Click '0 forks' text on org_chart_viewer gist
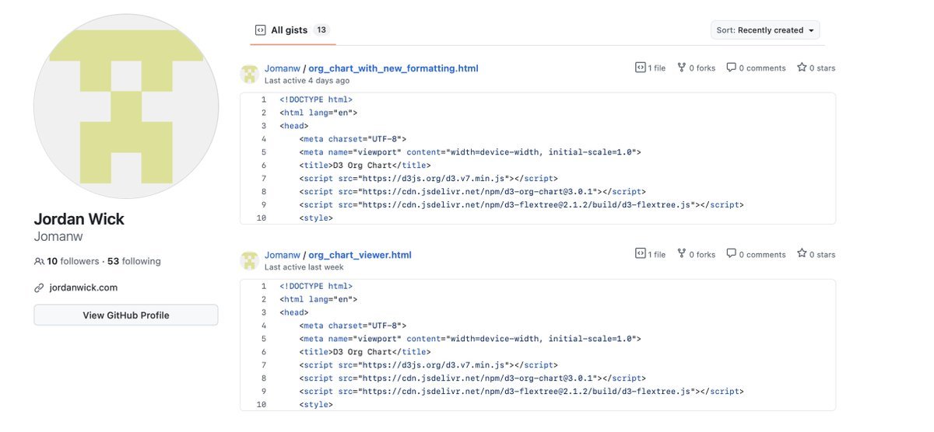 pos(702,254)
